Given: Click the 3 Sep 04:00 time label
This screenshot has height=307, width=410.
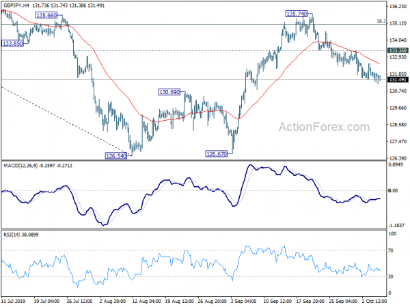Looking at the screenshot, I should 244,301.
